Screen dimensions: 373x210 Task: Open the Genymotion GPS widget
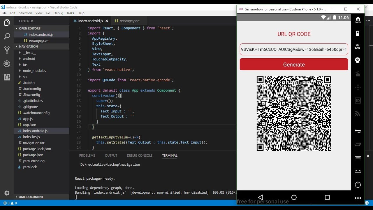click(x=358, y=47)
